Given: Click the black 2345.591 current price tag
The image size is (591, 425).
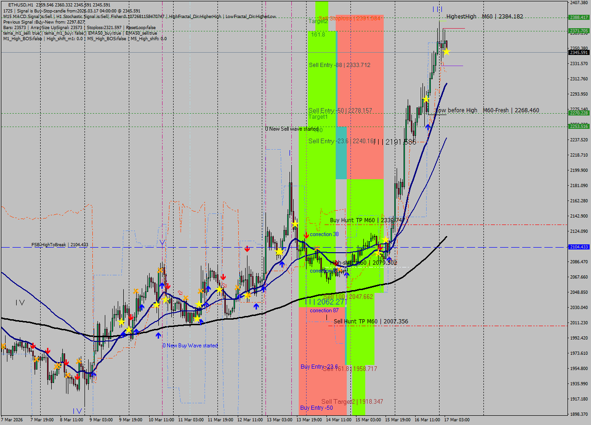Looking at the screenshot, I should point(579,53).
